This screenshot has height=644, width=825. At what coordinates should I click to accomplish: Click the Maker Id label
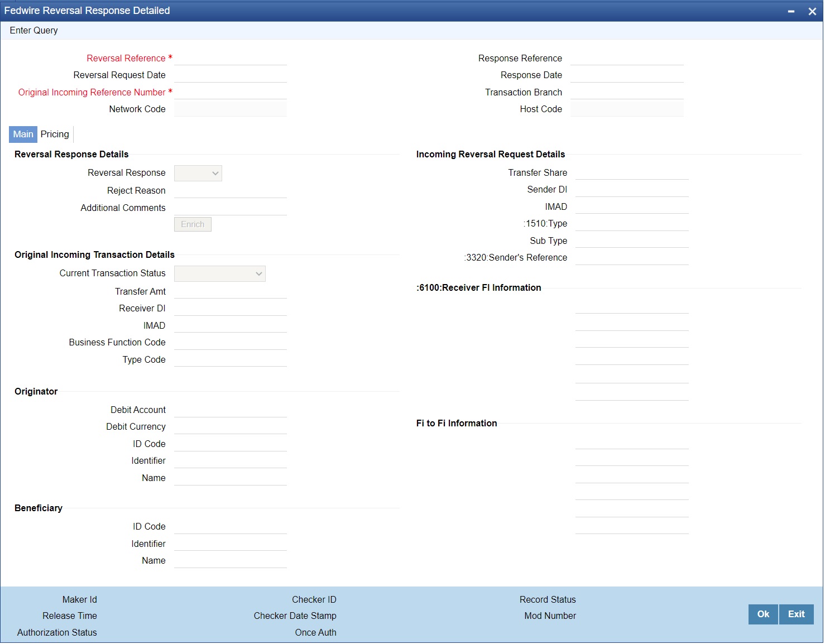[x=80, y=600]
